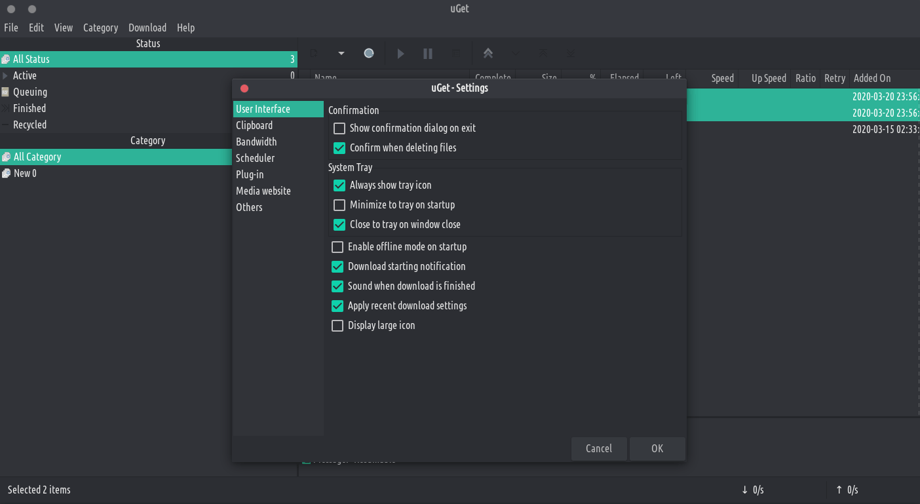Click the Pause toolbar icon
The width and height of the screenshot is (920, 504).
point(428,54)
